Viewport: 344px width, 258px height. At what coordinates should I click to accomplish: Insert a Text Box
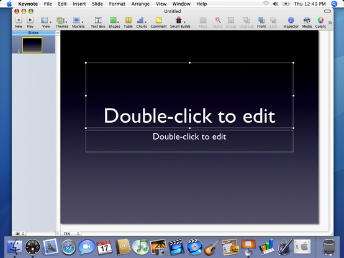98,22
